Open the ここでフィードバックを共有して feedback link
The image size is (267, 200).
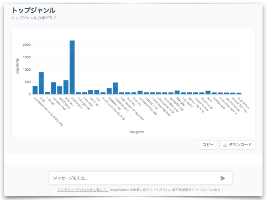pyautogui.click(x=82, y=190)
